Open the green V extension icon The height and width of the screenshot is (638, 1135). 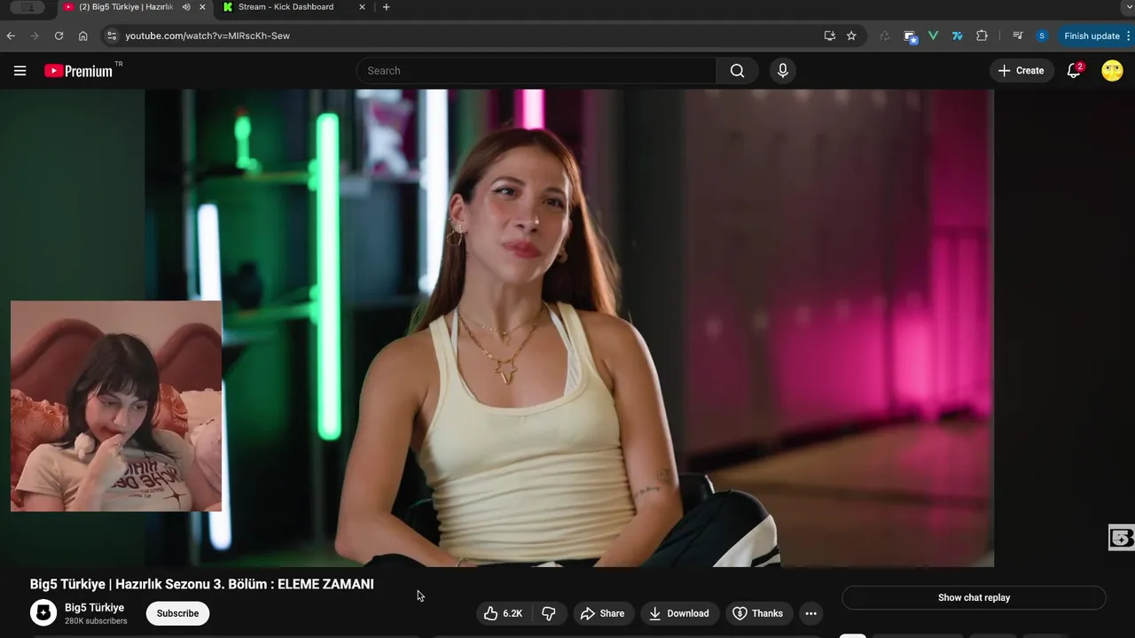[x=933, y=35]
